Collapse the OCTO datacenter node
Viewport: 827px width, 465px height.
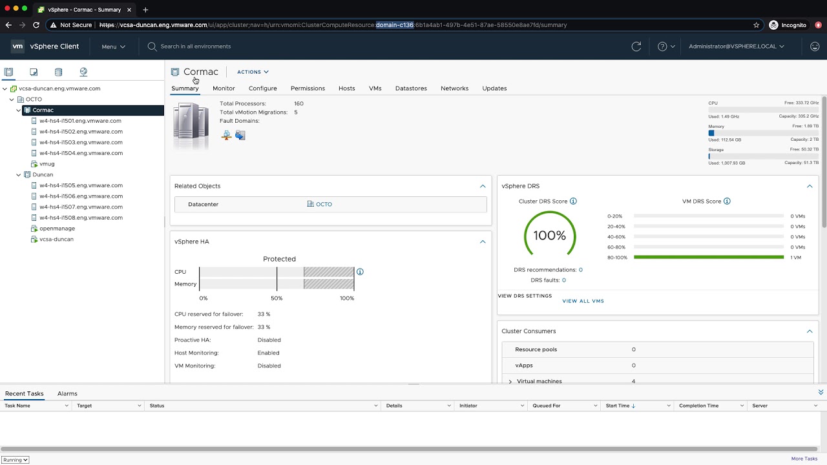(12, 99)
